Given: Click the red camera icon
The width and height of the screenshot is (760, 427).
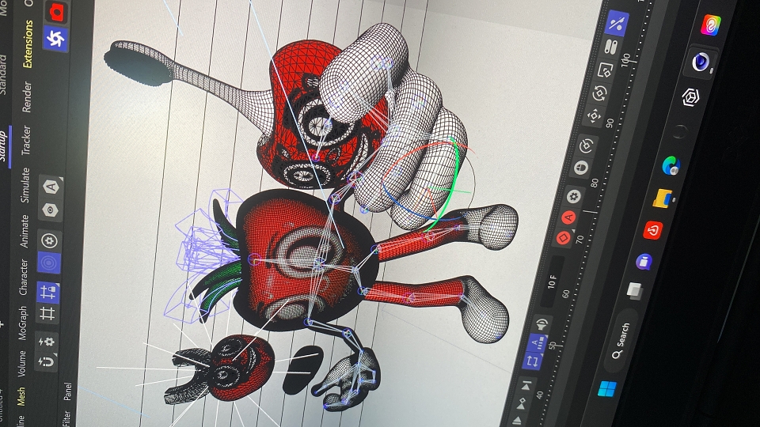Looking at the screenshot, I should pyautogui.click(x=57, y=11).
